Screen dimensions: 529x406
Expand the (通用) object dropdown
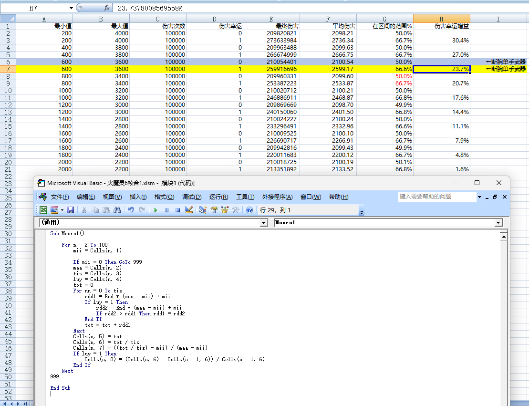(264, 223)
